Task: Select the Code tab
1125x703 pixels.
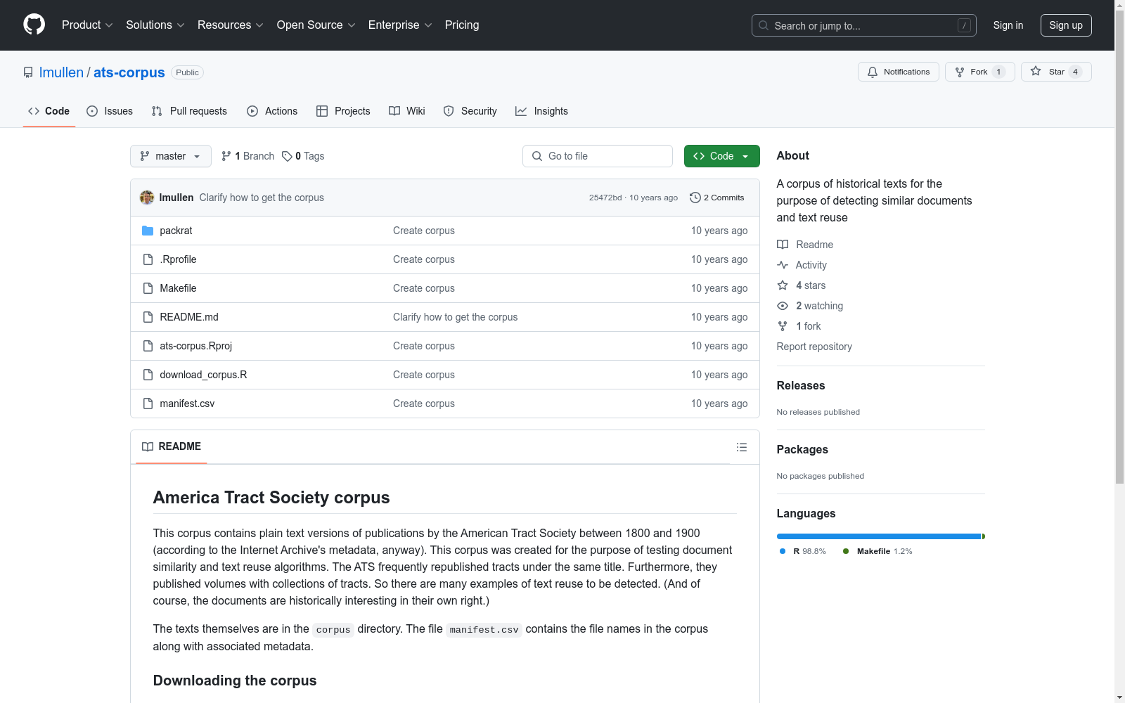Action: [x=49, y=111]
